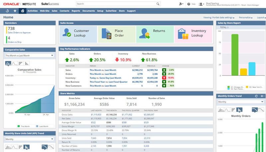Screen dimensions: 266x152
Task: Open the Store menu
Action: 122,11
